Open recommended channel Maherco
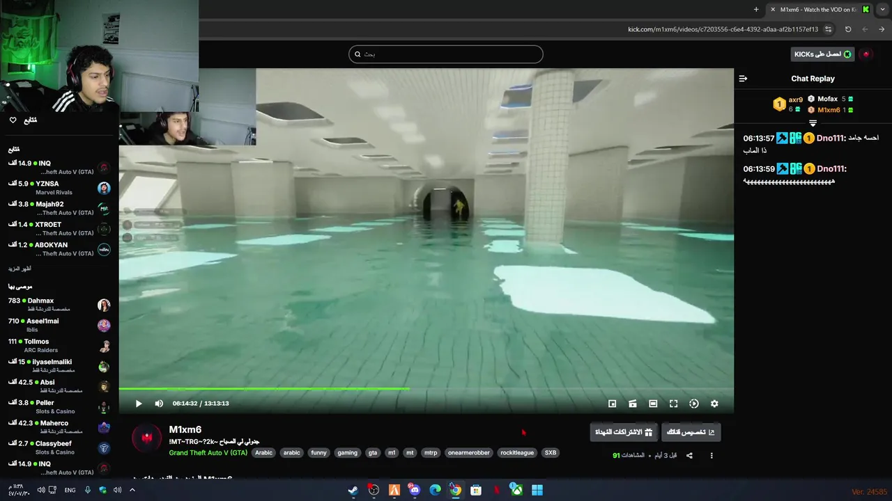The width and height of the screenshot is (892, 501). [x=59, y=427]
